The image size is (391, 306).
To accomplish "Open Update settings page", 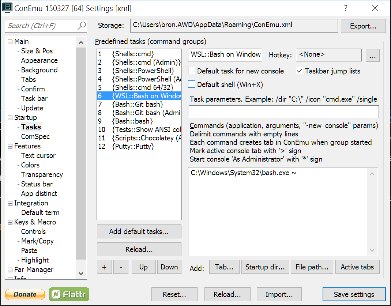I will tap(32, 108).
